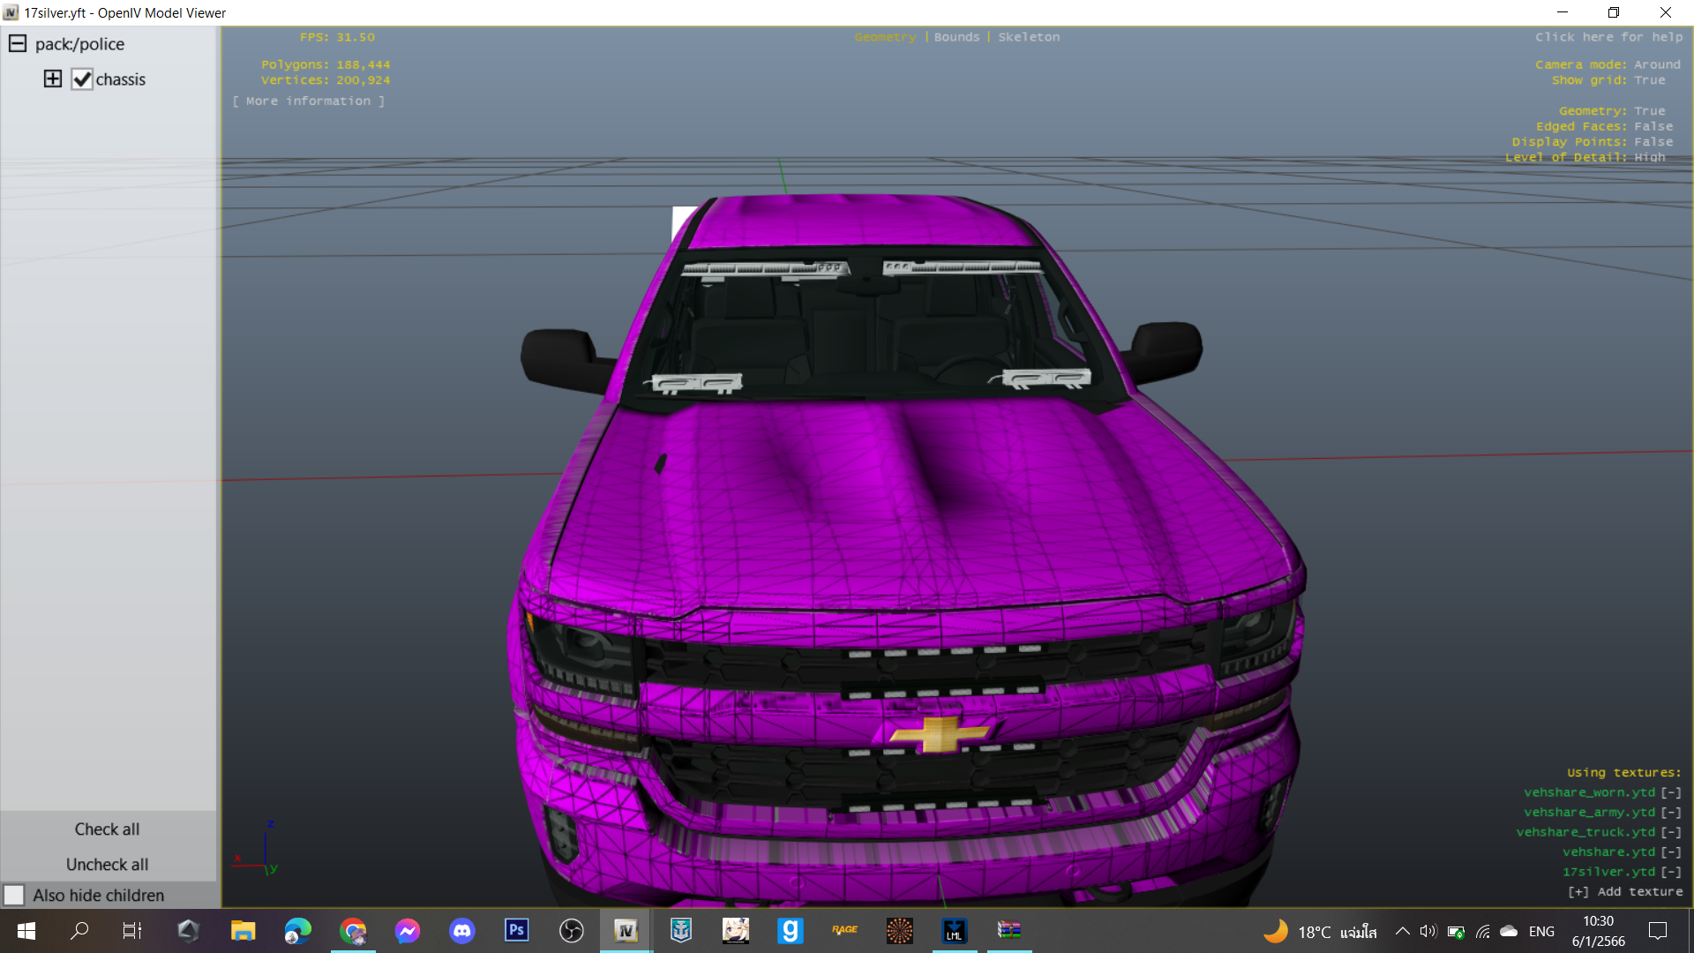Uncheck the chassis visibility checkbox
This screenshot has width=1694, height=953.
coord(82,79)
